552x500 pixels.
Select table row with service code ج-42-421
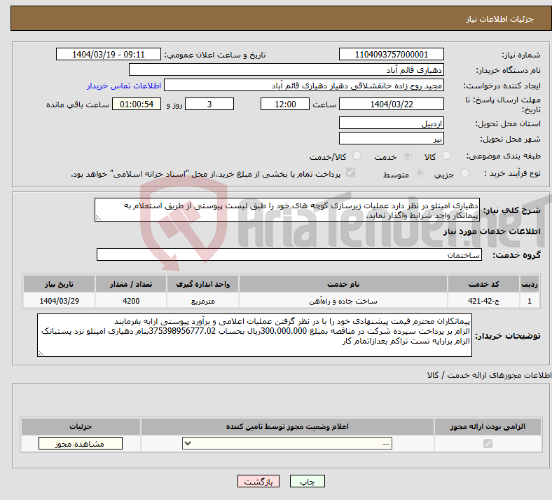[281, 301]
